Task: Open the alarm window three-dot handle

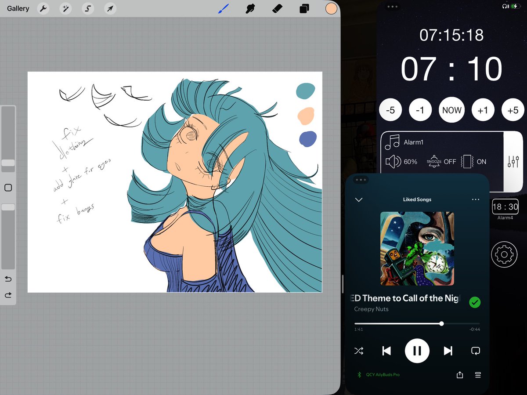Action: [392, 7]
